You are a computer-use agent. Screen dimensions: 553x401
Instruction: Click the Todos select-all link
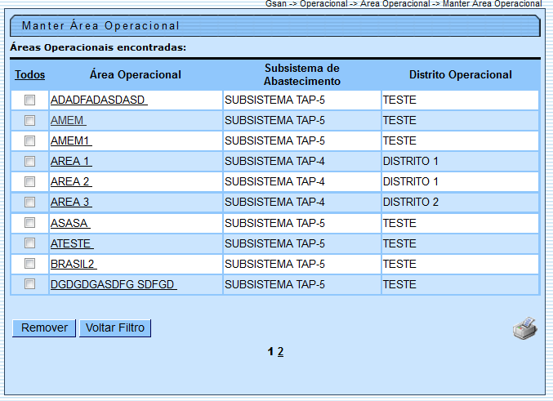[x=30, y=74]
